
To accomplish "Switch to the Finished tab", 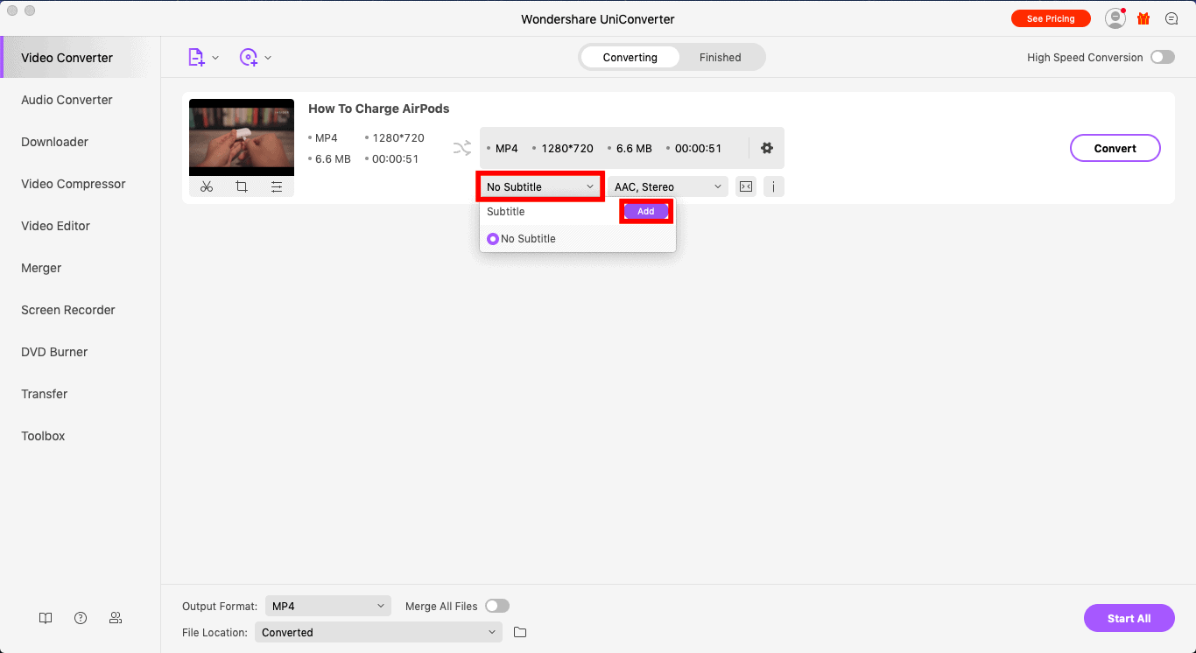I will [721, 58].
